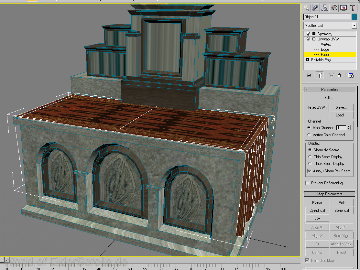Click the Align To View button
Image resolution: width=360 pixels, height=270 pixels.
coord(342,244)
